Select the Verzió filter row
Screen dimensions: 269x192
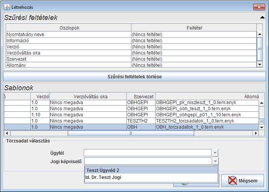(131, 47)
